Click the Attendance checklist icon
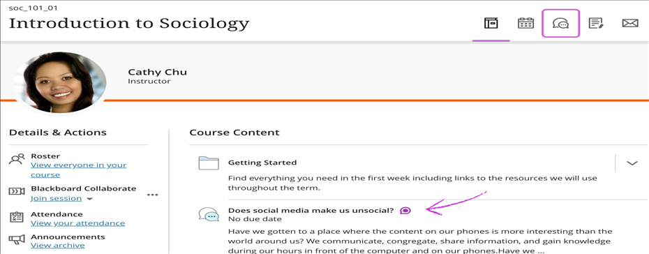Screen dimensions: 649x254 17,217
